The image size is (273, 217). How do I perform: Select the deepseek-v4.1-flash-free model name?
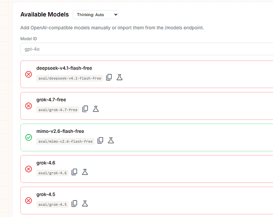click(64, 68)
